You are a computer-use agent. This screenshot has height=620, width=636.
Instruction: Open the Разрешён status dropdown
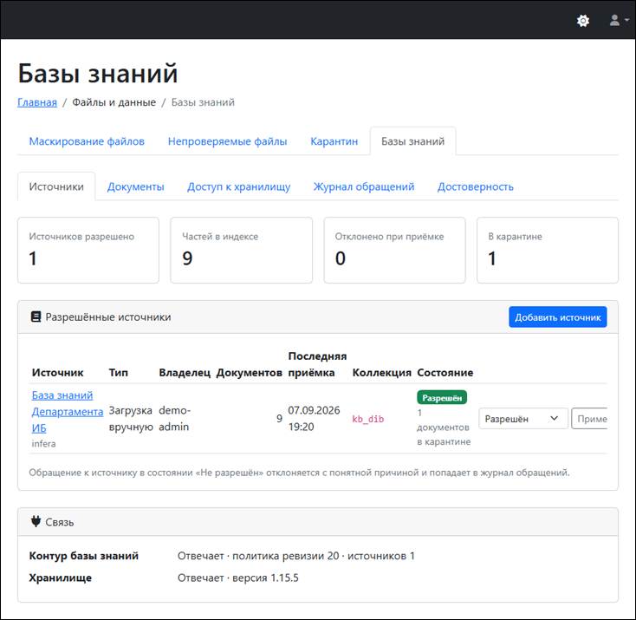point(522,419)
